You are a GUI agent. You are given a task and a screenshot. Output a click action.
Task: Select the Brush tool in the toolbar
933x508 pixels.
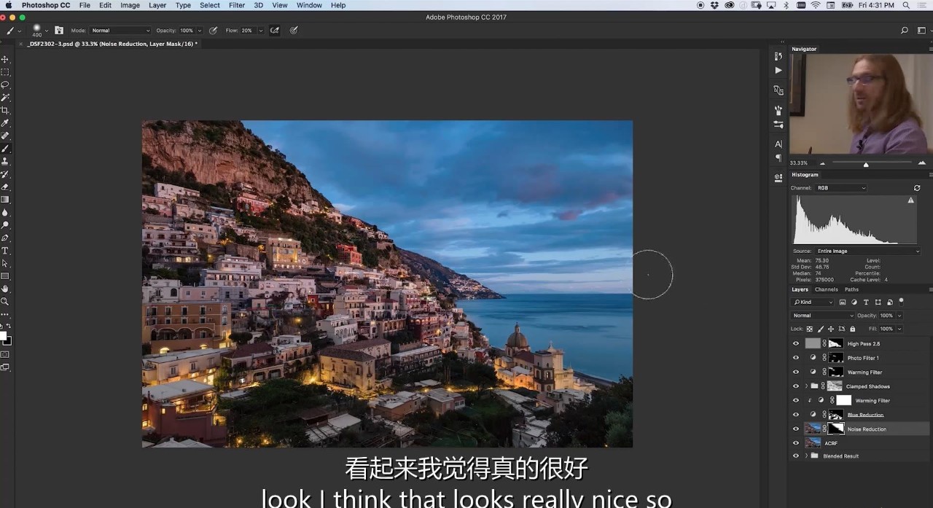click(x=5, y=149)
